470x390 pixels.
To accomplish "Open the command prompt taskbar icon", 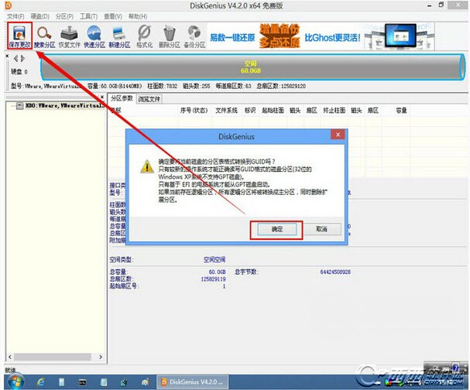I will [x=82, y=382].
